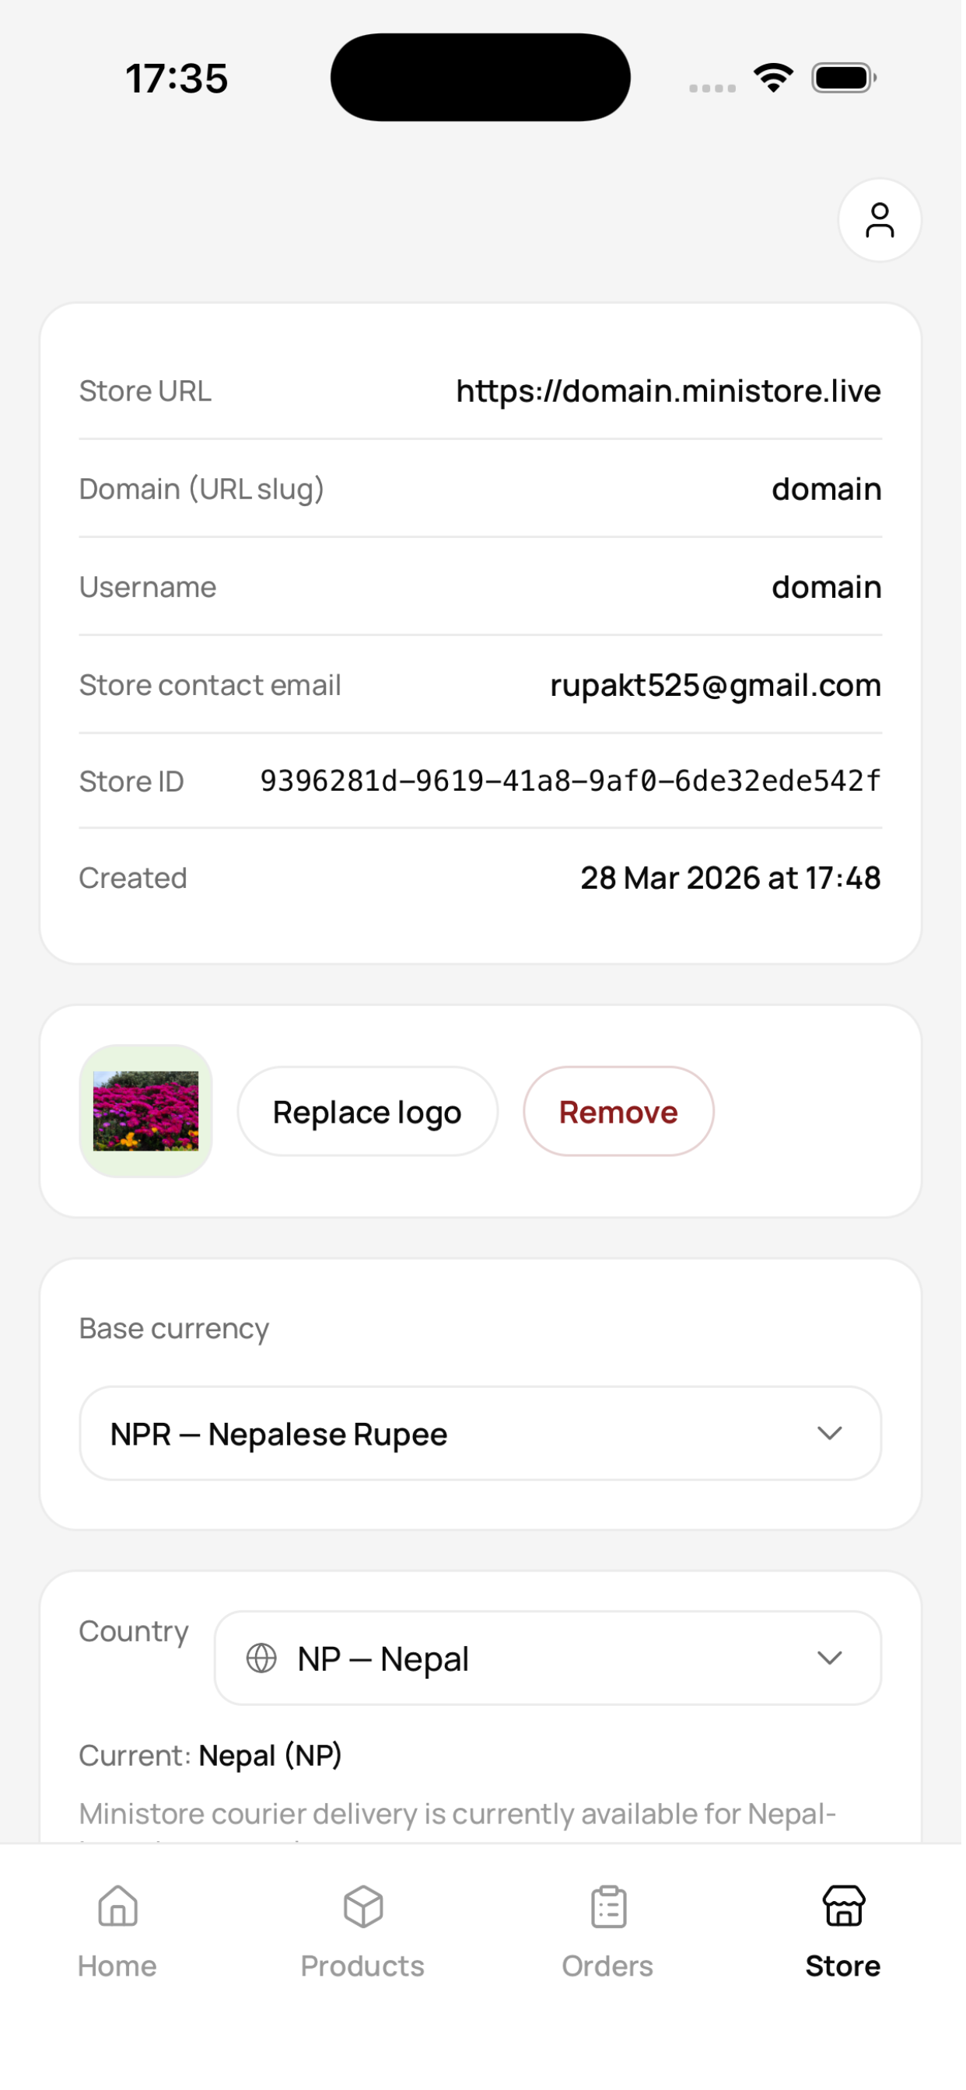Tap the store contact email rupakt525@gmail.com
The image size is (966, 2090).
point(719,688)
